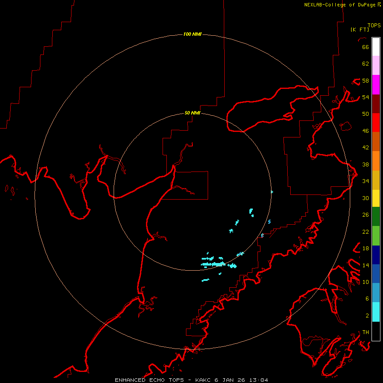Image resolution: width=383 pixels, height=383 pixels.
Task: Click the '18' legend value
Action: click(366, 249)
